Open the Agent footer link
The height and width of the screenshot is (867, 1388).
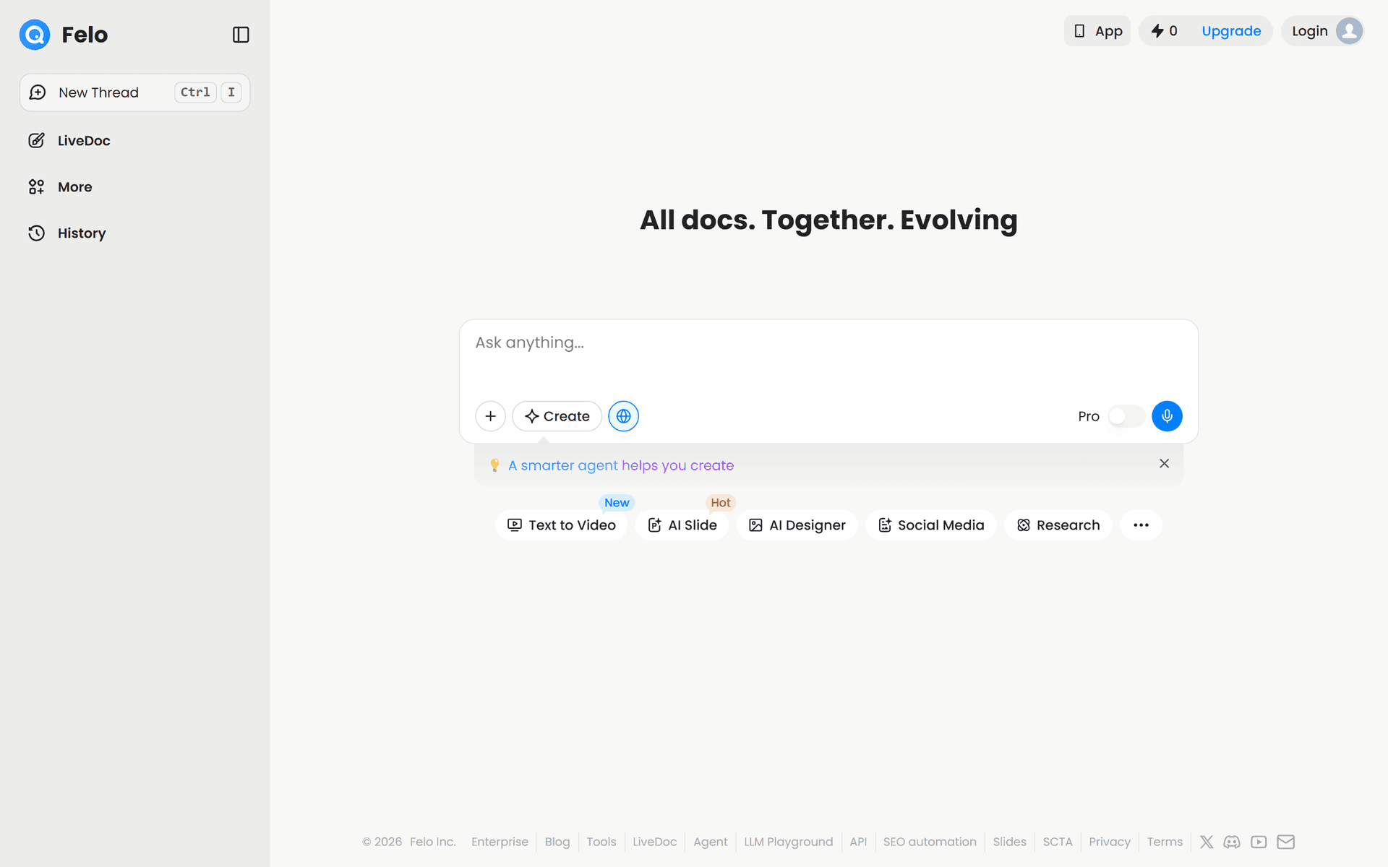click(x=711, y=842)
